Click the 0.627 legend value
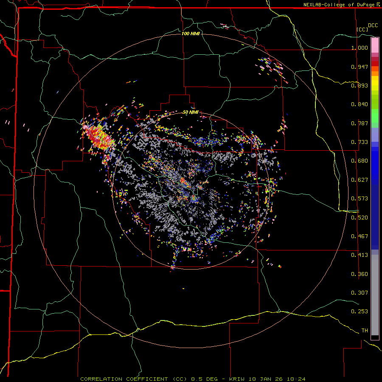 coord(360,180)
